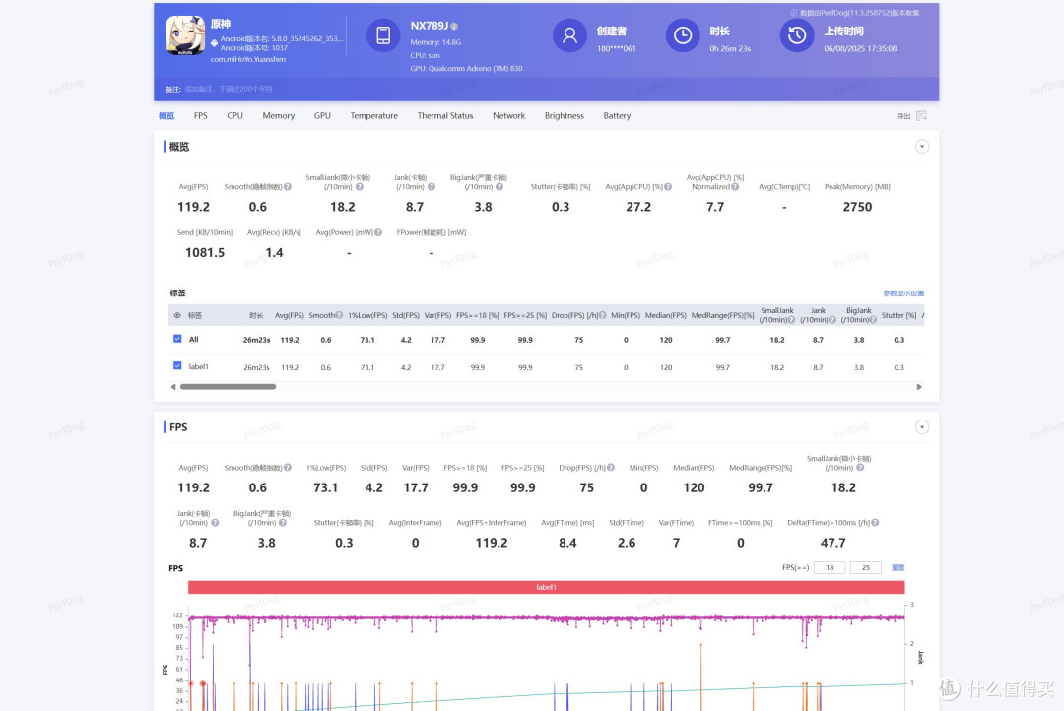Open the Battery tab
The image size is (1064, 711).
(617, 116)
